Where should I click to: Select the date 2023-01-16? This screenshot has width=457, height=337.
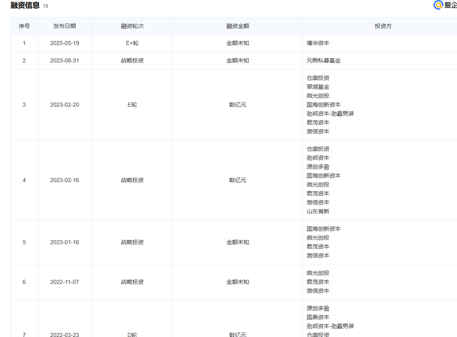click(x=64, y=242)
